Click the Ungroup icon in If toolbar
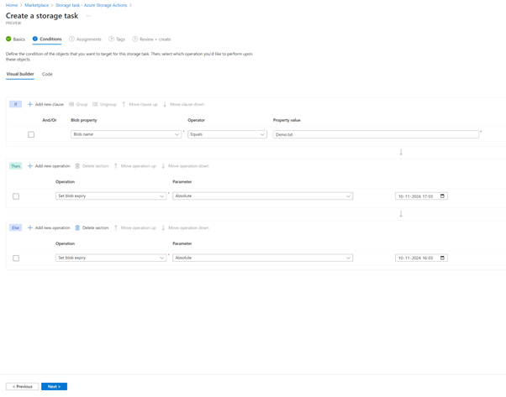The image size is (506, 397). coord(95,104)
